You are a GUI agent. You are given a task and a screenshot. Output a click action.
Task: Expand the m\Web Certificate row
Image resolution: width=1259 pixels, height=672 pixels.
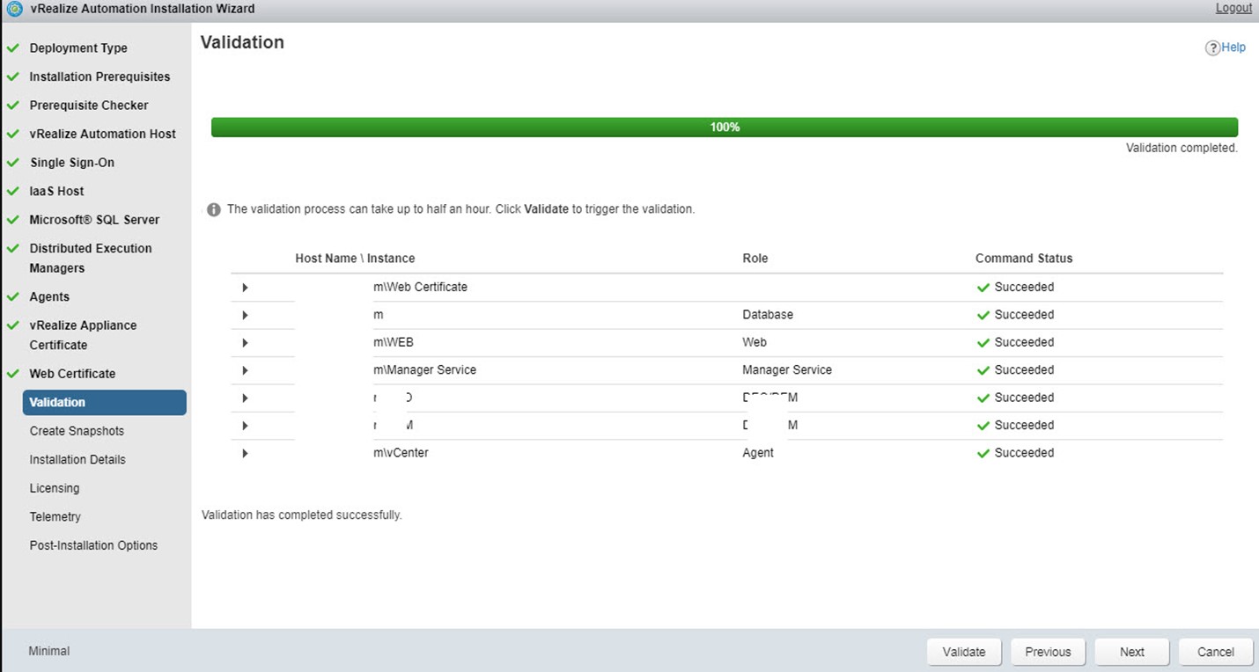point(245,288)
